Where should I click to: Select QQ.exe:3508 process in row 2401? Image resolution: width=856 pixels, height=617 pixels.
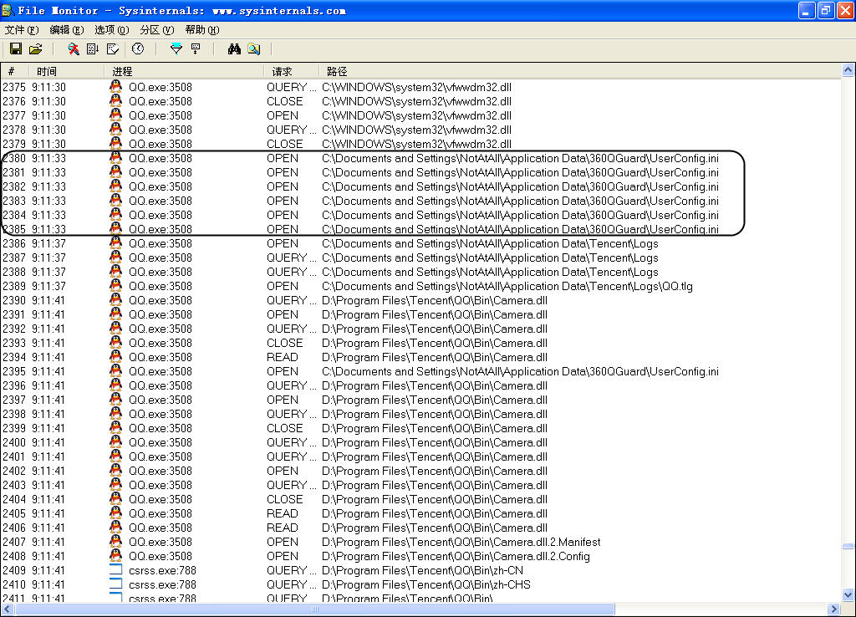click(x=160, y=456)
